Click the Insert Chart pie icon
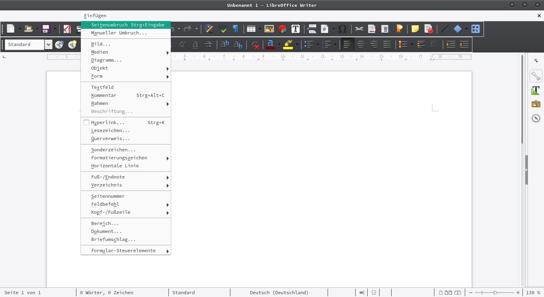Screen dimensions: 544x297 click(x=282, y=29)
